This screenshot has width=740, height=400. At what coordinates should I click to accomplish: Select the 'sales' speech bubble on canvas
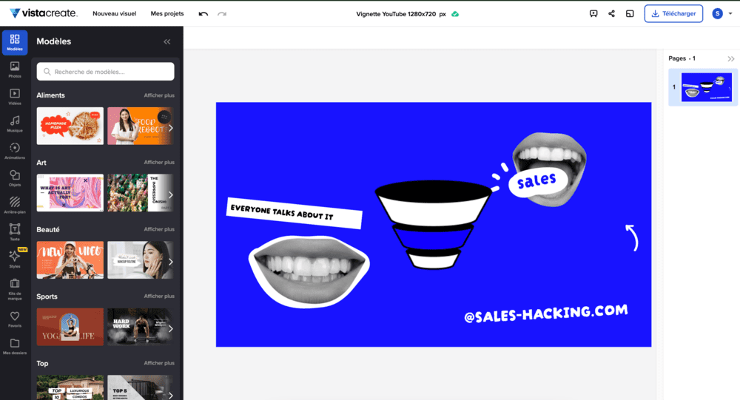pos(536,180)
